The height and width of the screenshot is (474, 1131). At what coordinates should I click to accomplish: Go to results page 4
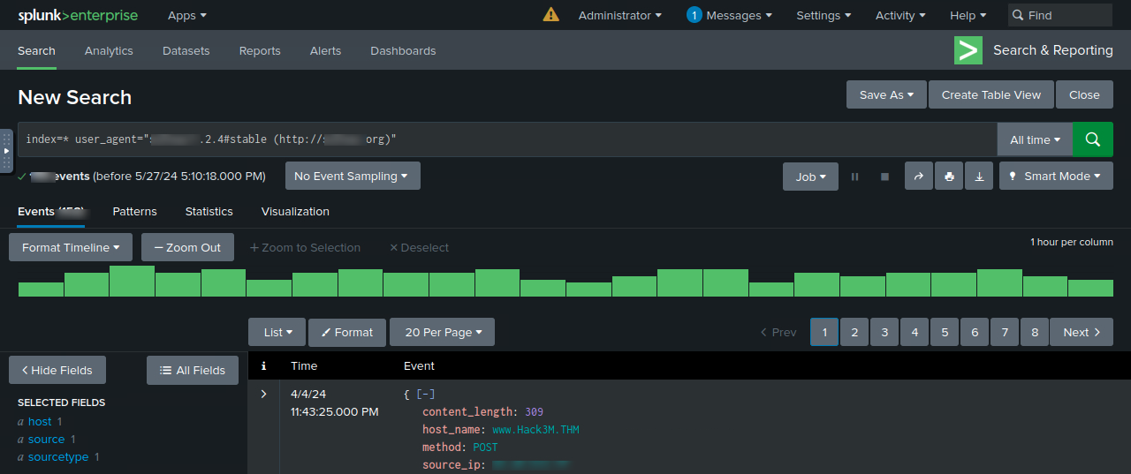pos(915,332)
